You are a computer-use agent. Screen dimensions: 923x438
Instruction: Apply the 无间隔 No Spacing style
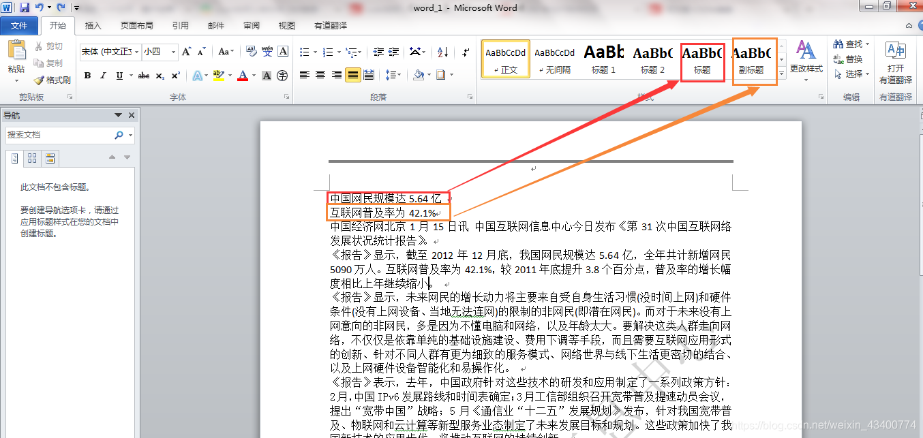pos(555,59)
